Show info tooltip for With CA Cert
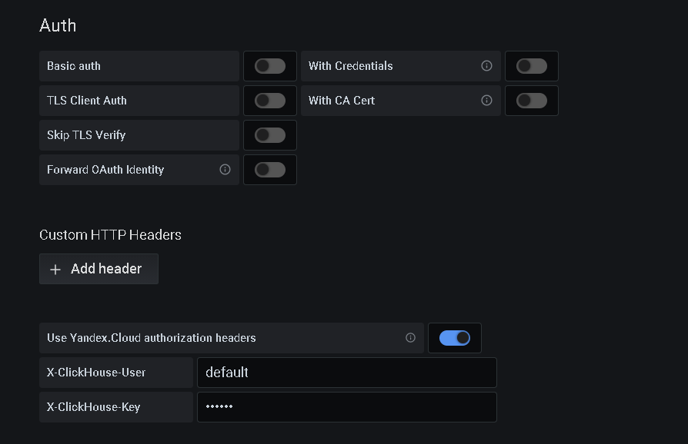The height and width of the screenshot is (444, 688). coord(486,101)
